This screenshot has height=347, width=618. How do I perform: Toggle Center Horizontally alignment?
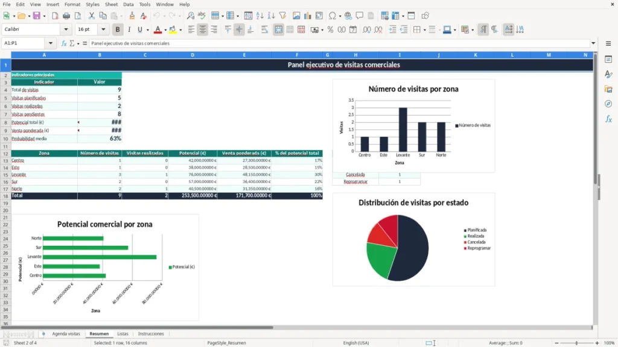[x=203, y=30]
